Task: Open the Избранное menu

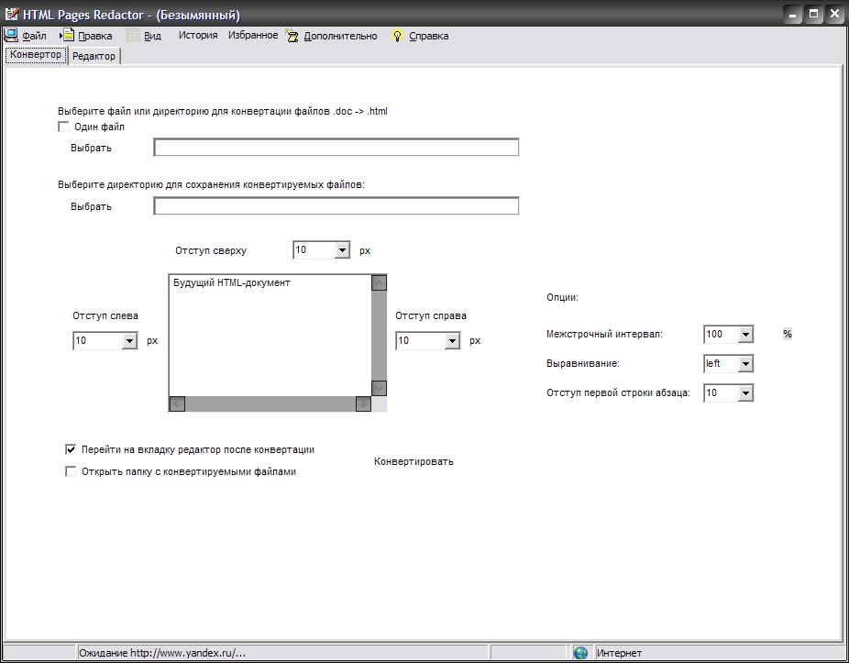Action: click(x=253, y=35)
